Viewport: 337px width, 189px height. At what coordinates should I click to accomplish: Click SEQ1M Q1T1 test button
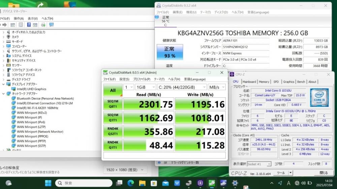[x=113, y=118]
